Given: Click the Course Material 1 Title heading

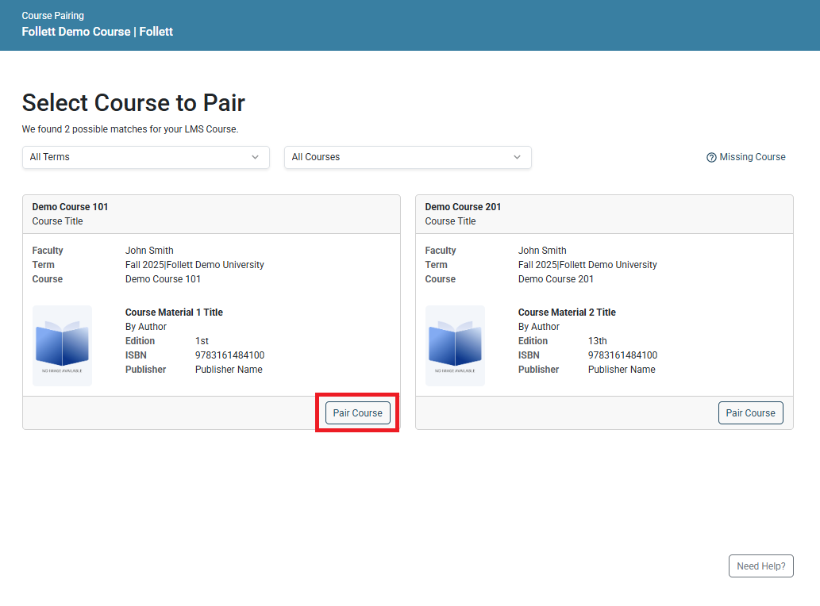Looking at the screenshot, I should tap(174, 312).
